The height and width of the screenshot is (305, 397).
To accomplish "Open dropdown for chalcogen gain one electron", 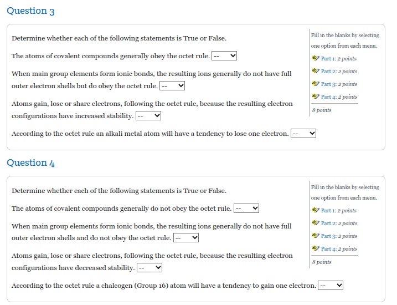I will pos(331,286).
